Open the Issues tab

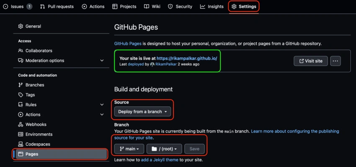(x=18, y=7)
